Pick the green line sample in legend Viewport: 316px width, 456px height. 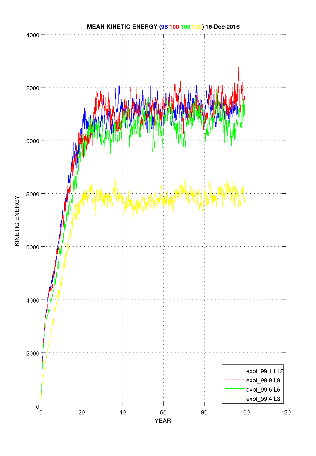coord(235,389)
